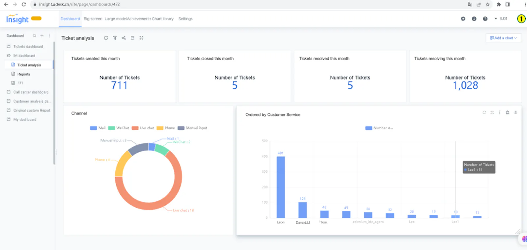Refresh the Ordered by Customer Service chart
This screenshot has width=527, height=250.
coord(484,112)
